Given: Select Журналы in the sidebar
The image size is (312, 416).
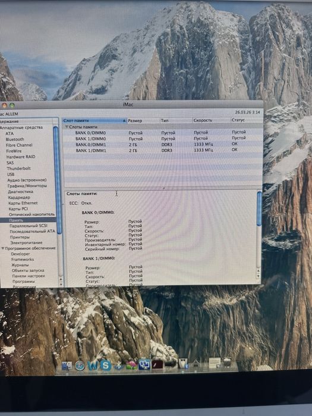Looking at the screenshot, I should click(x=20, y=265).
